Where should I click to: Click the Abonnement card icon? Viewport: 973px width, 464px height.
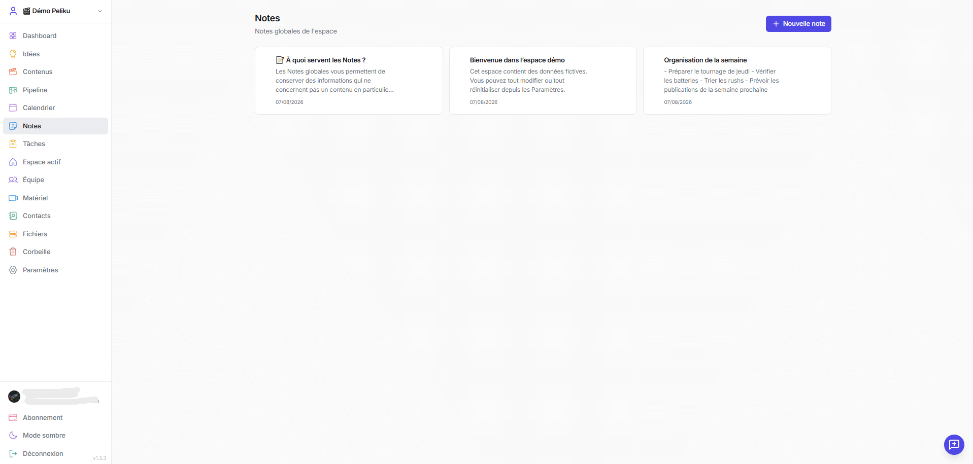point(13,418)
